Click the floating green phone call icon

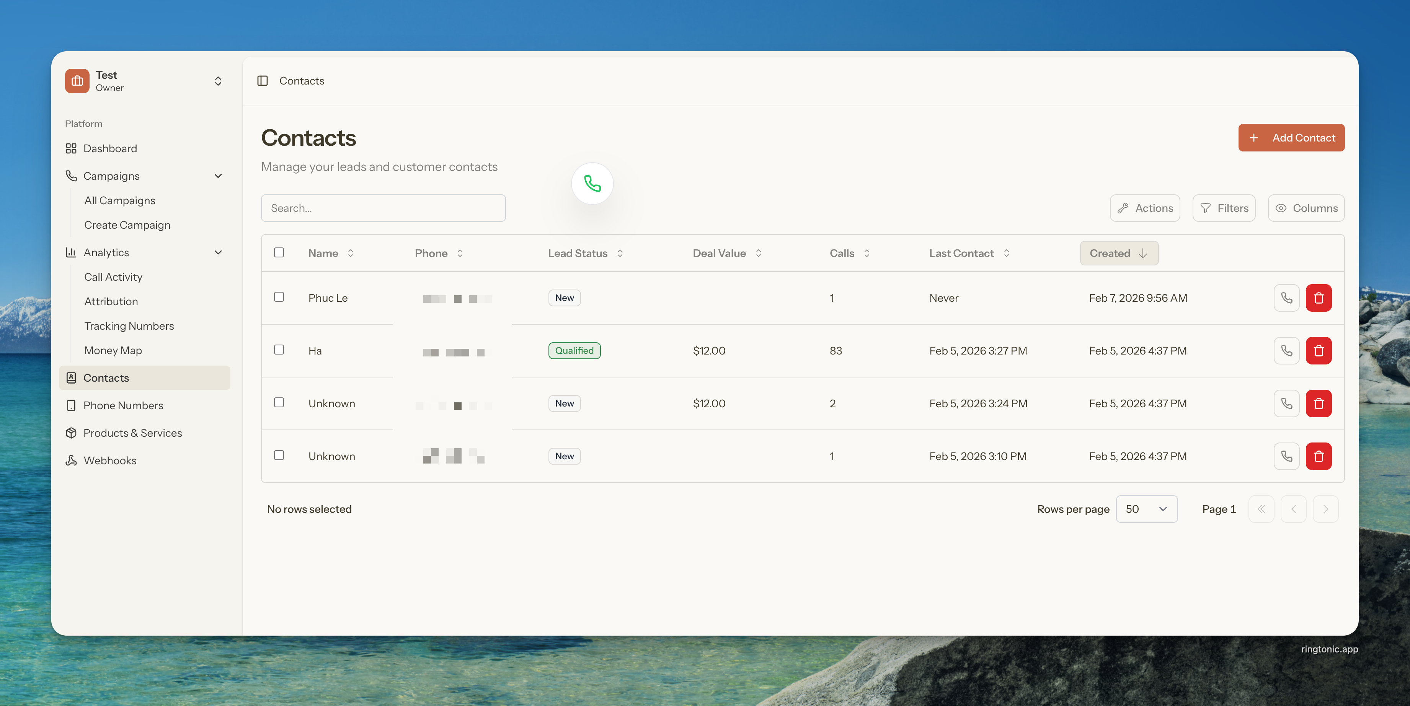click(x=592, y=183)
